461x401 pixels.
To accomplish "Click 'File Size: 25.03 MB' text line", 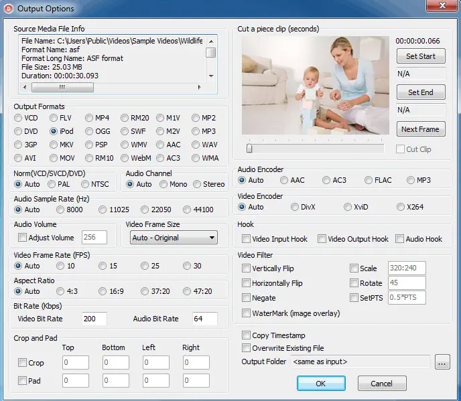I will pyautogui.click(x=52, y=67).
